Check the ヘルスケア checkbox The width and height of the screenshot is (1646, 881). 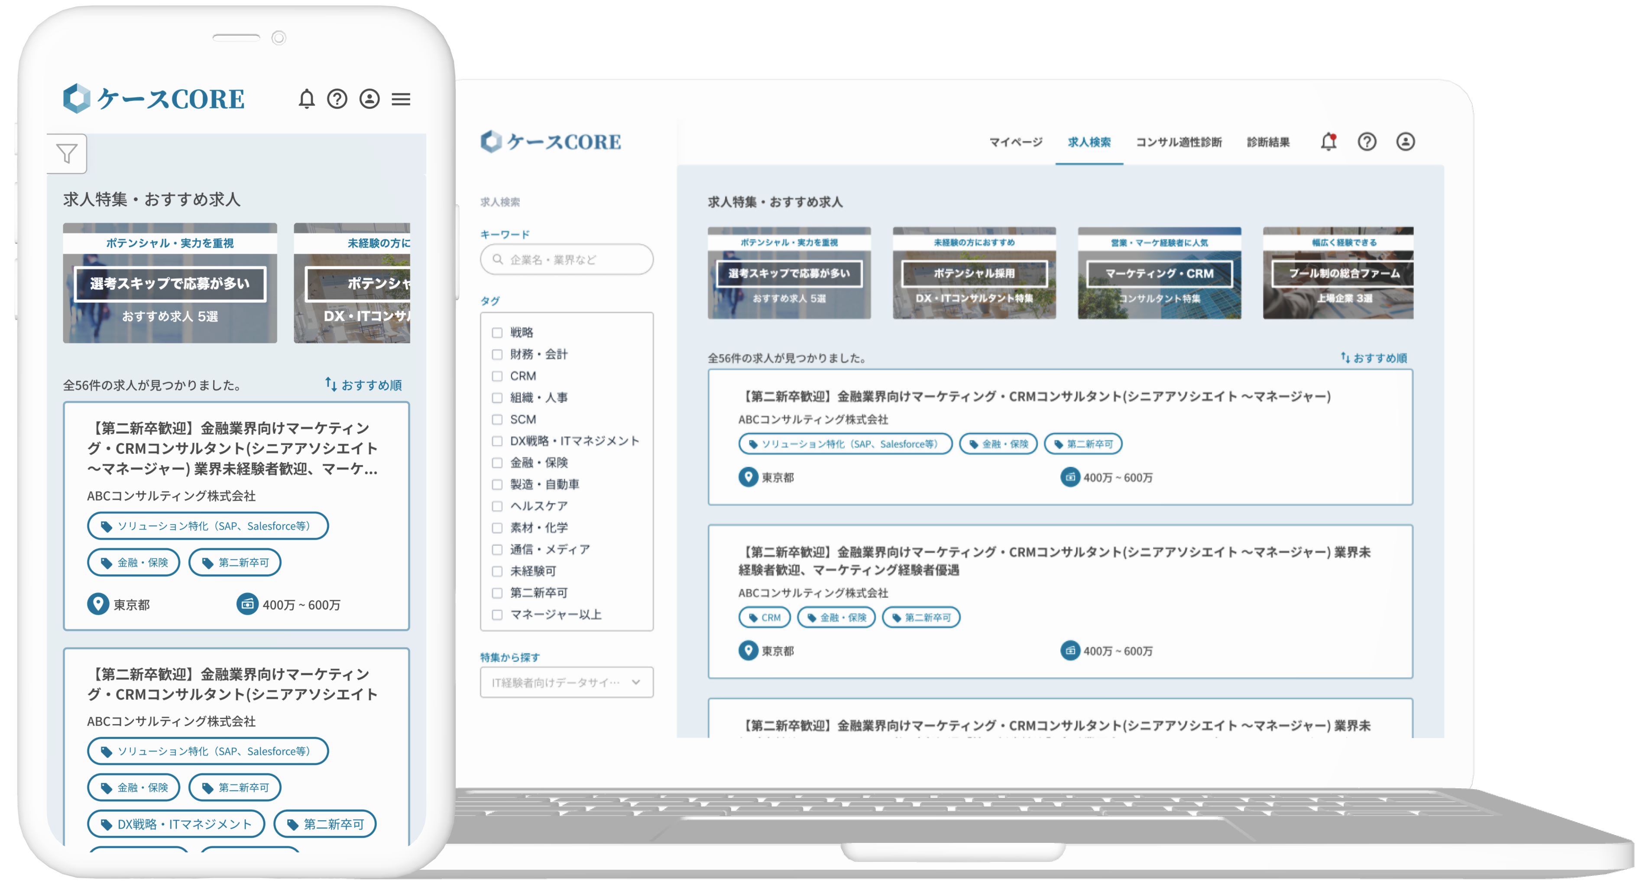[x=497, y=506]
